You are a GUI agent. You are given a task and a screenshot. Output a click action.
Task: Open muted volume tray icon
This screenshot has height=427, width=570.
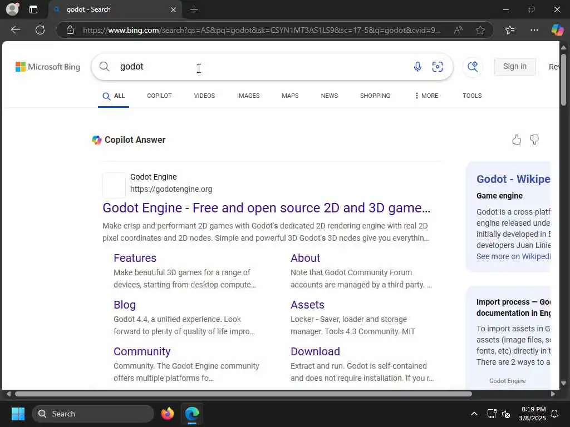tap(505, 414)
